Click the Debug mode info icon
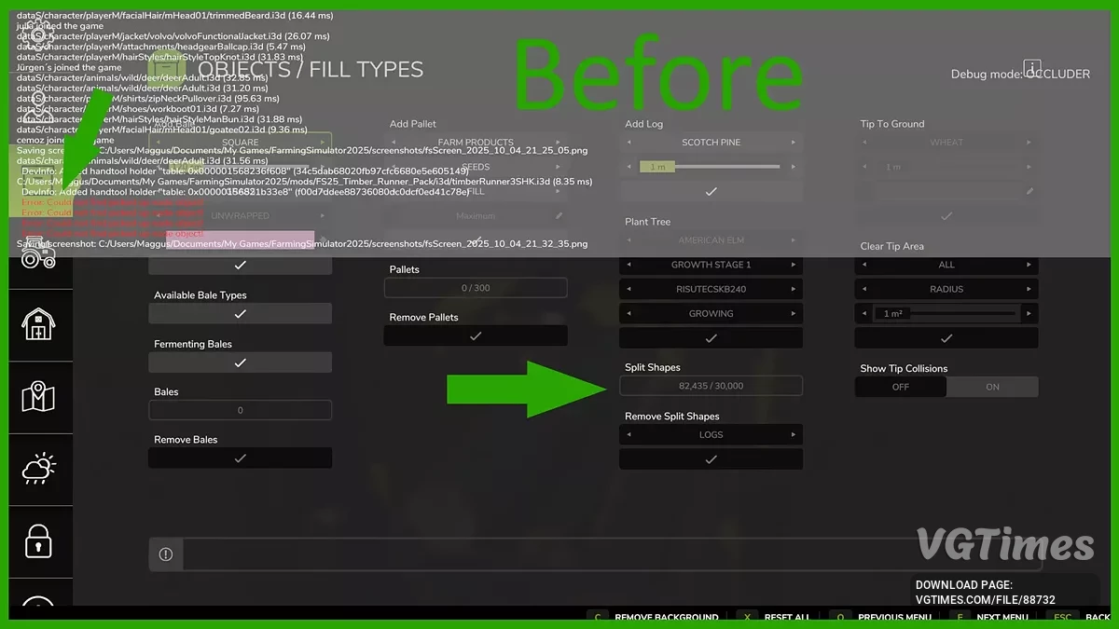 (1031, 68)
